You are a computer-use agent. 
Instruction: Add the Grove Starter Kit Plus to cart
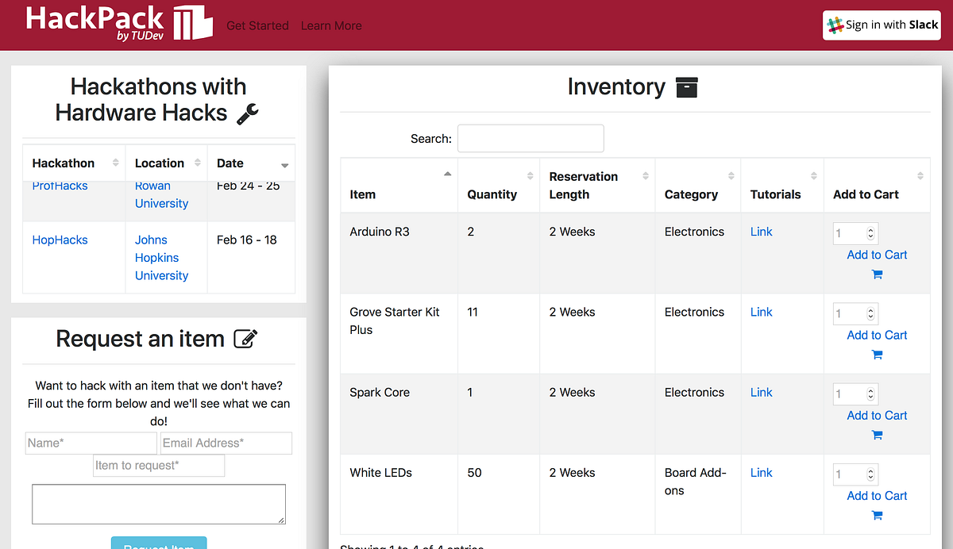[876, 335]
